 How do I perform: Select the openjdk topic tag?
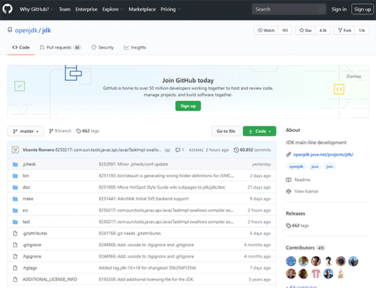pos(296,166)
